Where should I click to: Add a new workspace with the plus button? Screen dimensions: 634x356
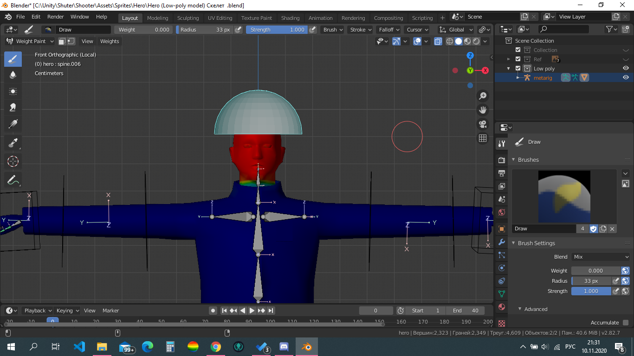[x=442, y=18]
